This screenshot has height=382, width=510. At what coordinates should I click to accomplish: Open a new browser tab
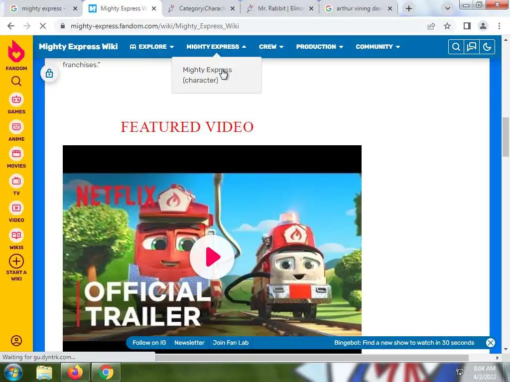(x=409, y=8)
